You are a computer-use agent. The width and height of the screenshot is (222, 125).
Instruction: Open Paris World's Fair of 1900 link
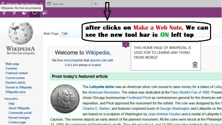click(190, 92)
